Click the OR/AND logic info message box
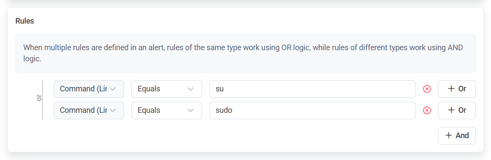 (245, 53)
